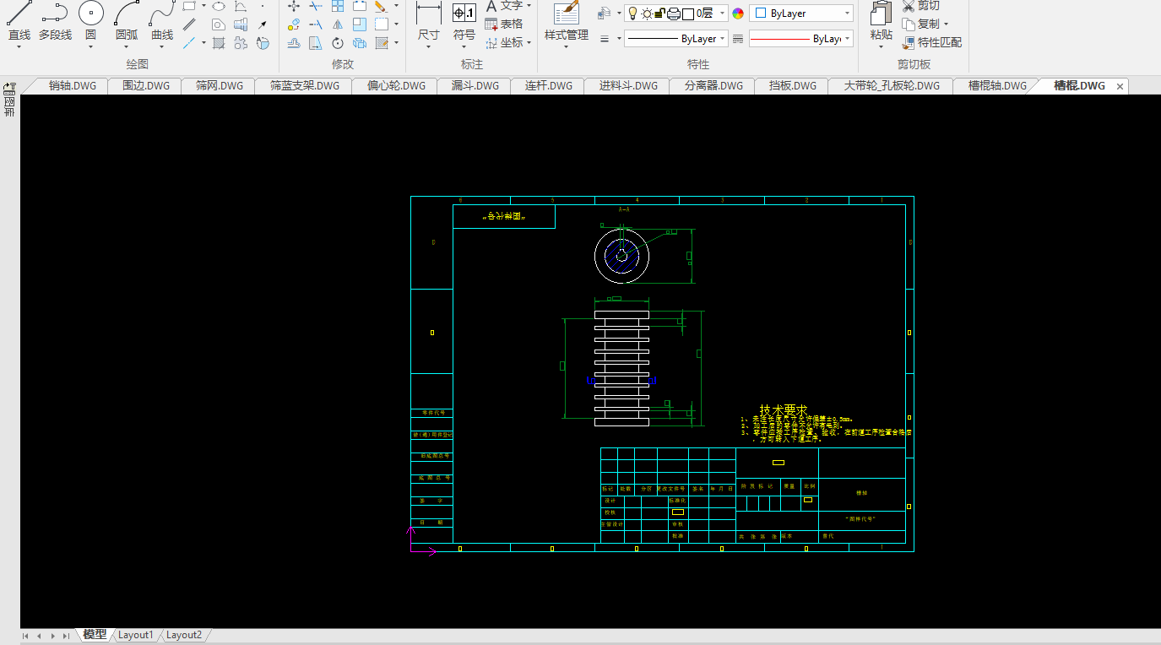Switch to the Layout1 tab

(x=136, y=635)
